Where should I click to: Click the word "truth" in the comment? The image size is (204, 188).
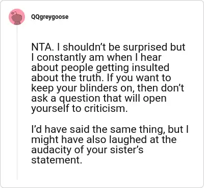click(92, 78)
